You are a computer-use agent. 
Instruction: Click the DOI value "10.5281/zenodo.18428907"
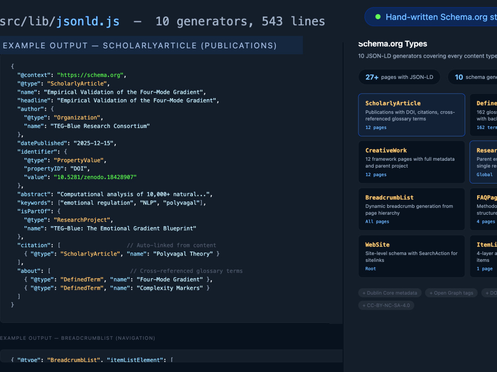click(x=95, y=177)
